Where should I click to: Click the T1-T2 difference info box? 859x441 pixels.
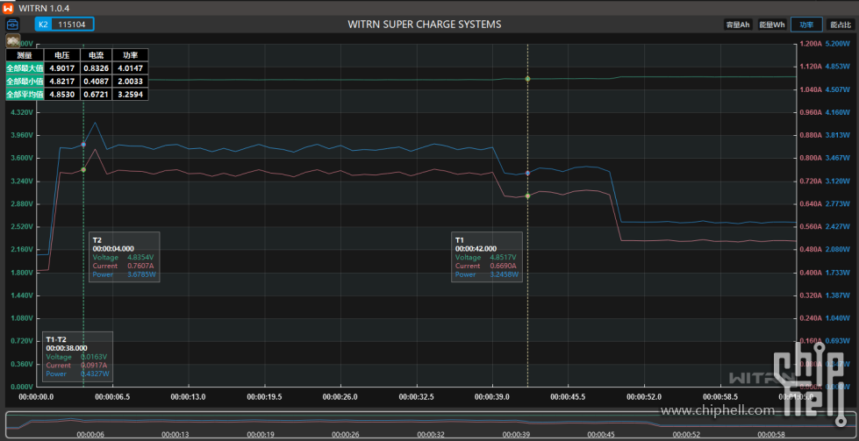point(77,357)
